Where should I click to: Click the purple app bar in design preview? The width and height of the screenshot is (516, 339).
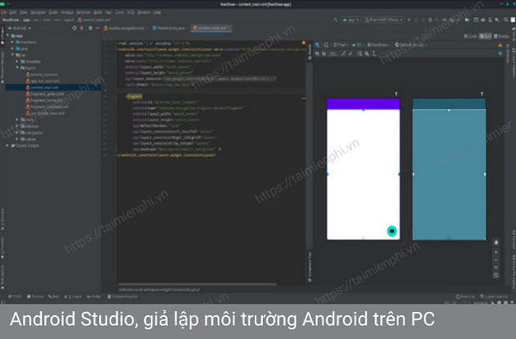[363, 104]
